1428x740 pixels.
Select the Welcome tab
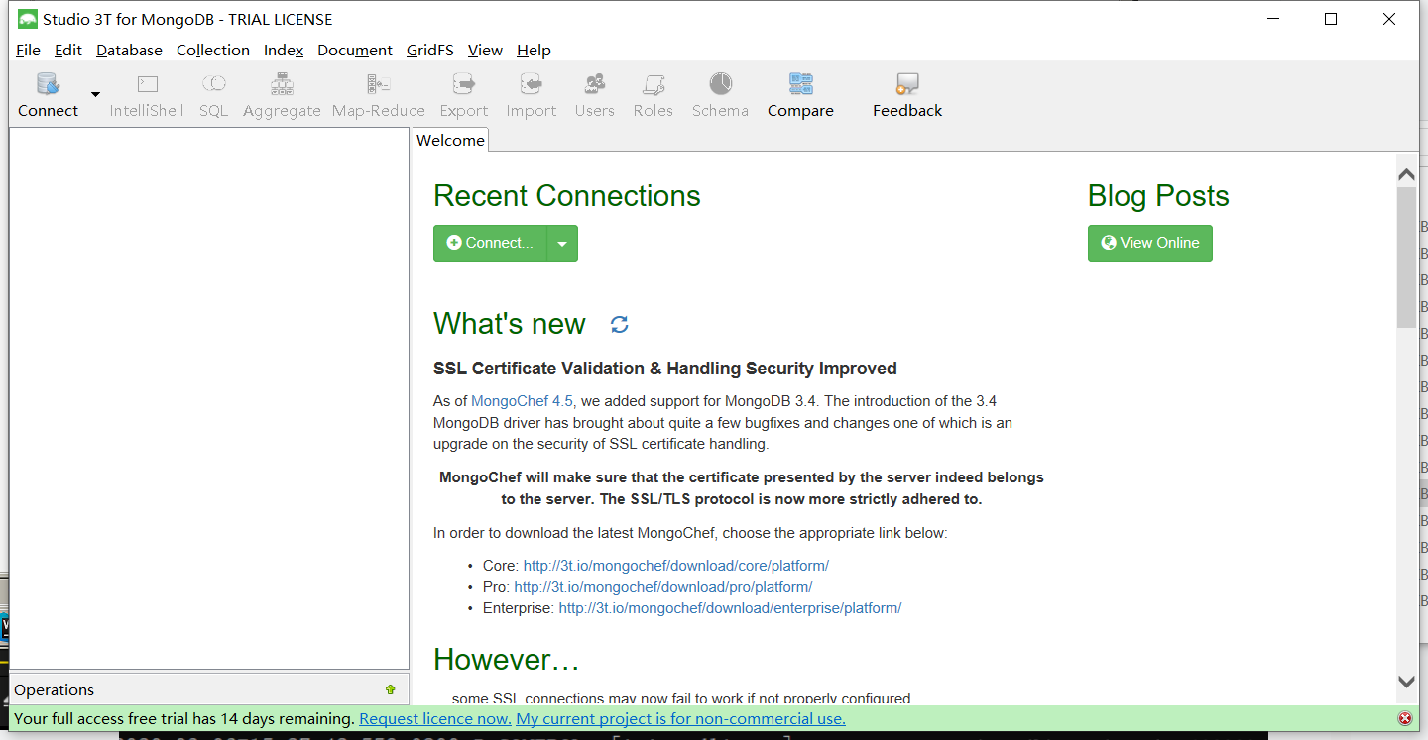450,141
